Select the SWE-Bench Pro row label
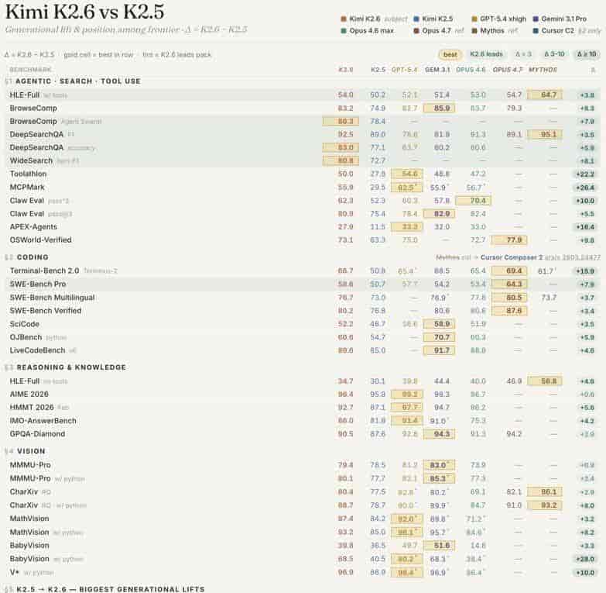 tap(38, 284)
